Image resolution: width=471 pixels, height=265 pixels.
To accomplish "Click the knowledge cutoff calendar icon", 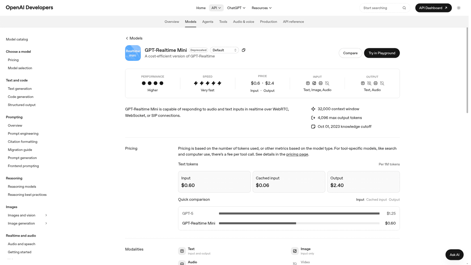I will click(x=313, y=126).
